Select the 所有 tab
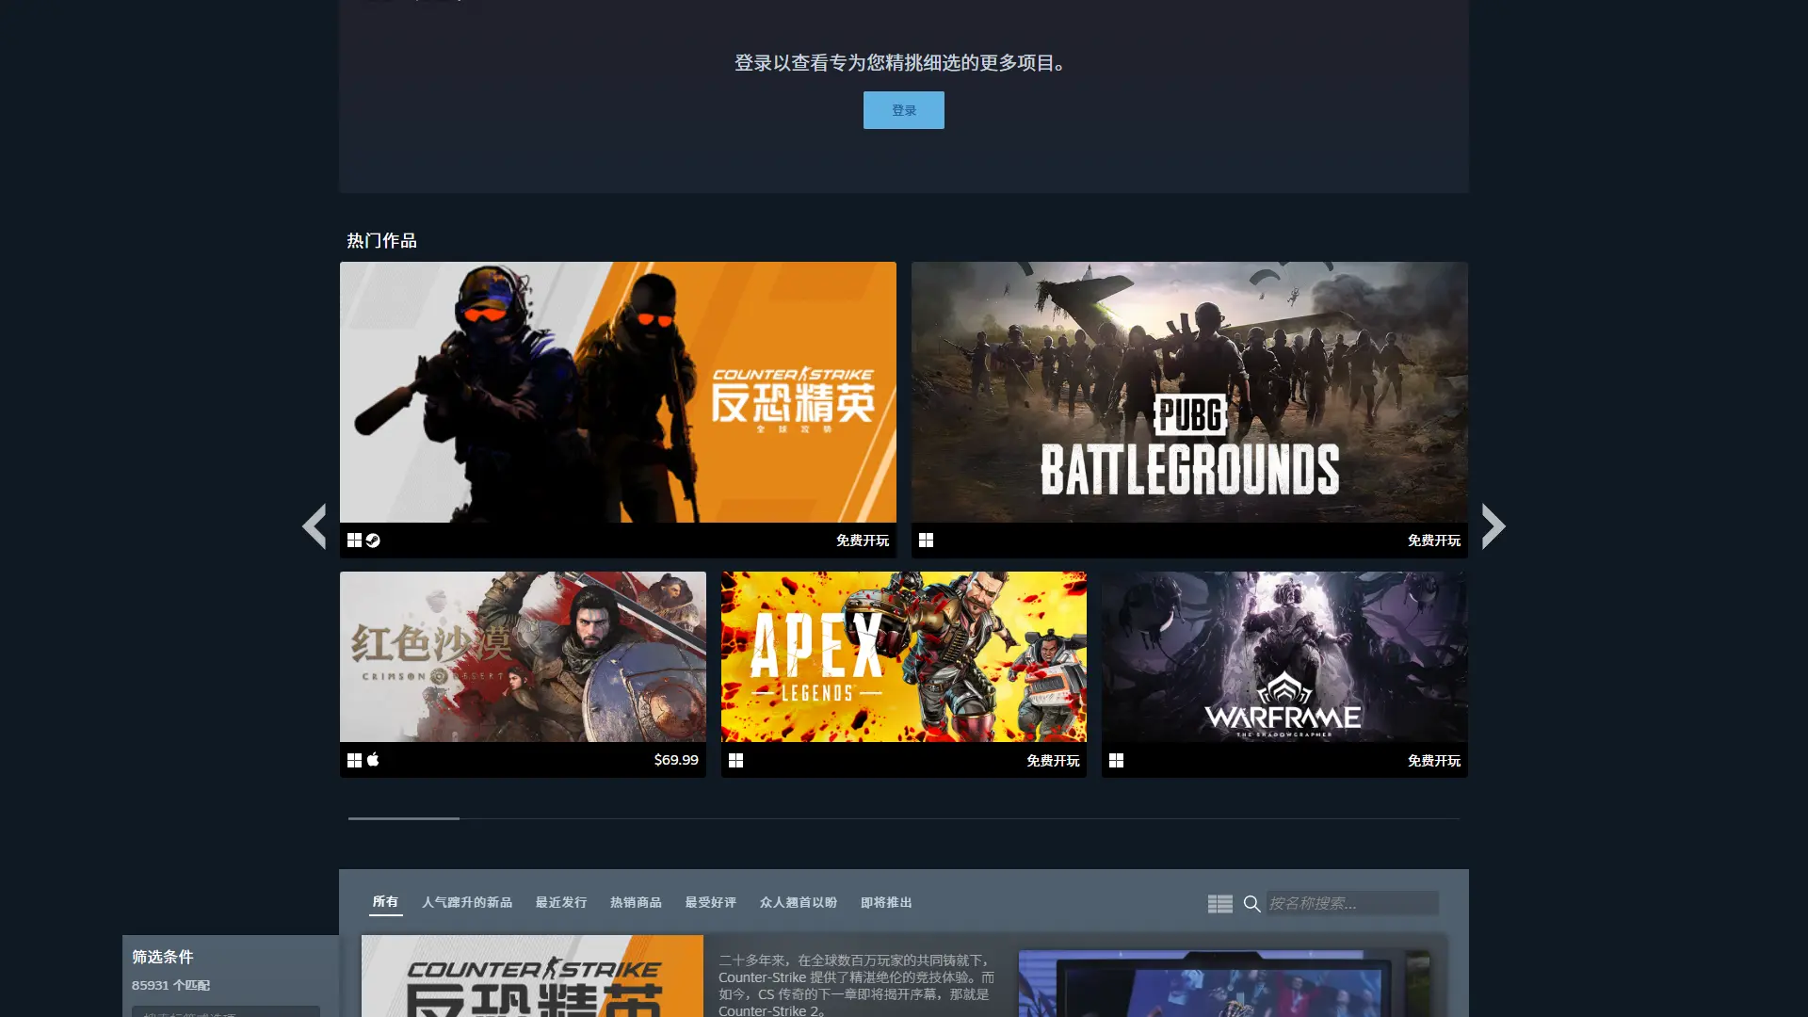The image size is (1808, 1017). click(385, 902)
